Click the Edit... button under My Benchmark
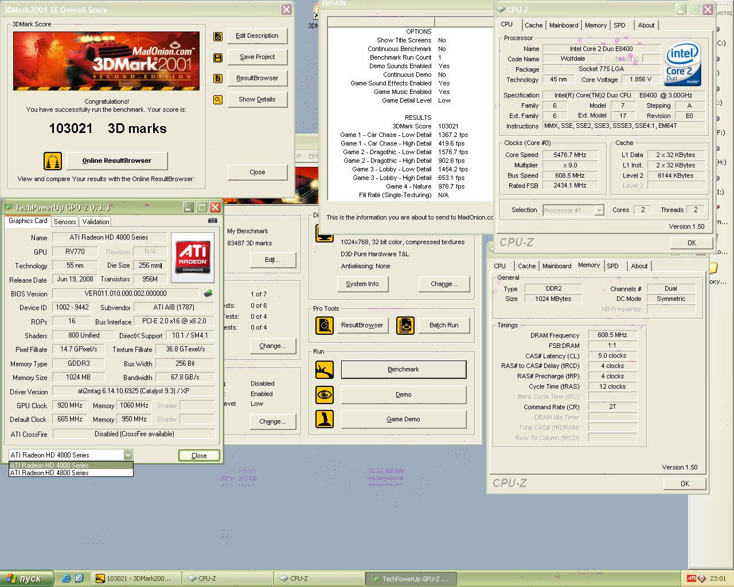This screenshot has width=734, height=587. point(272,260)
